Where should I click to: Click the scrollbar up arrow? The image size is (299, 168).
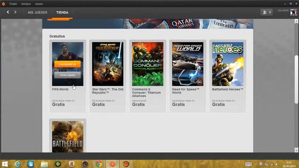(x=296, y=21)
